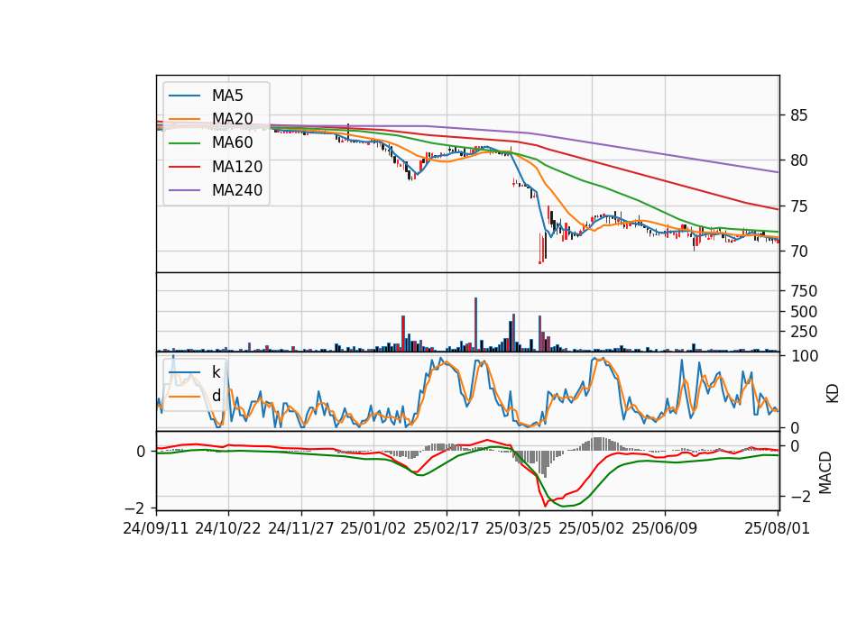The height and width of the screenshot is (622, 866).
Task: Click the green MA60 legend line sample
Action: (184, 143)
